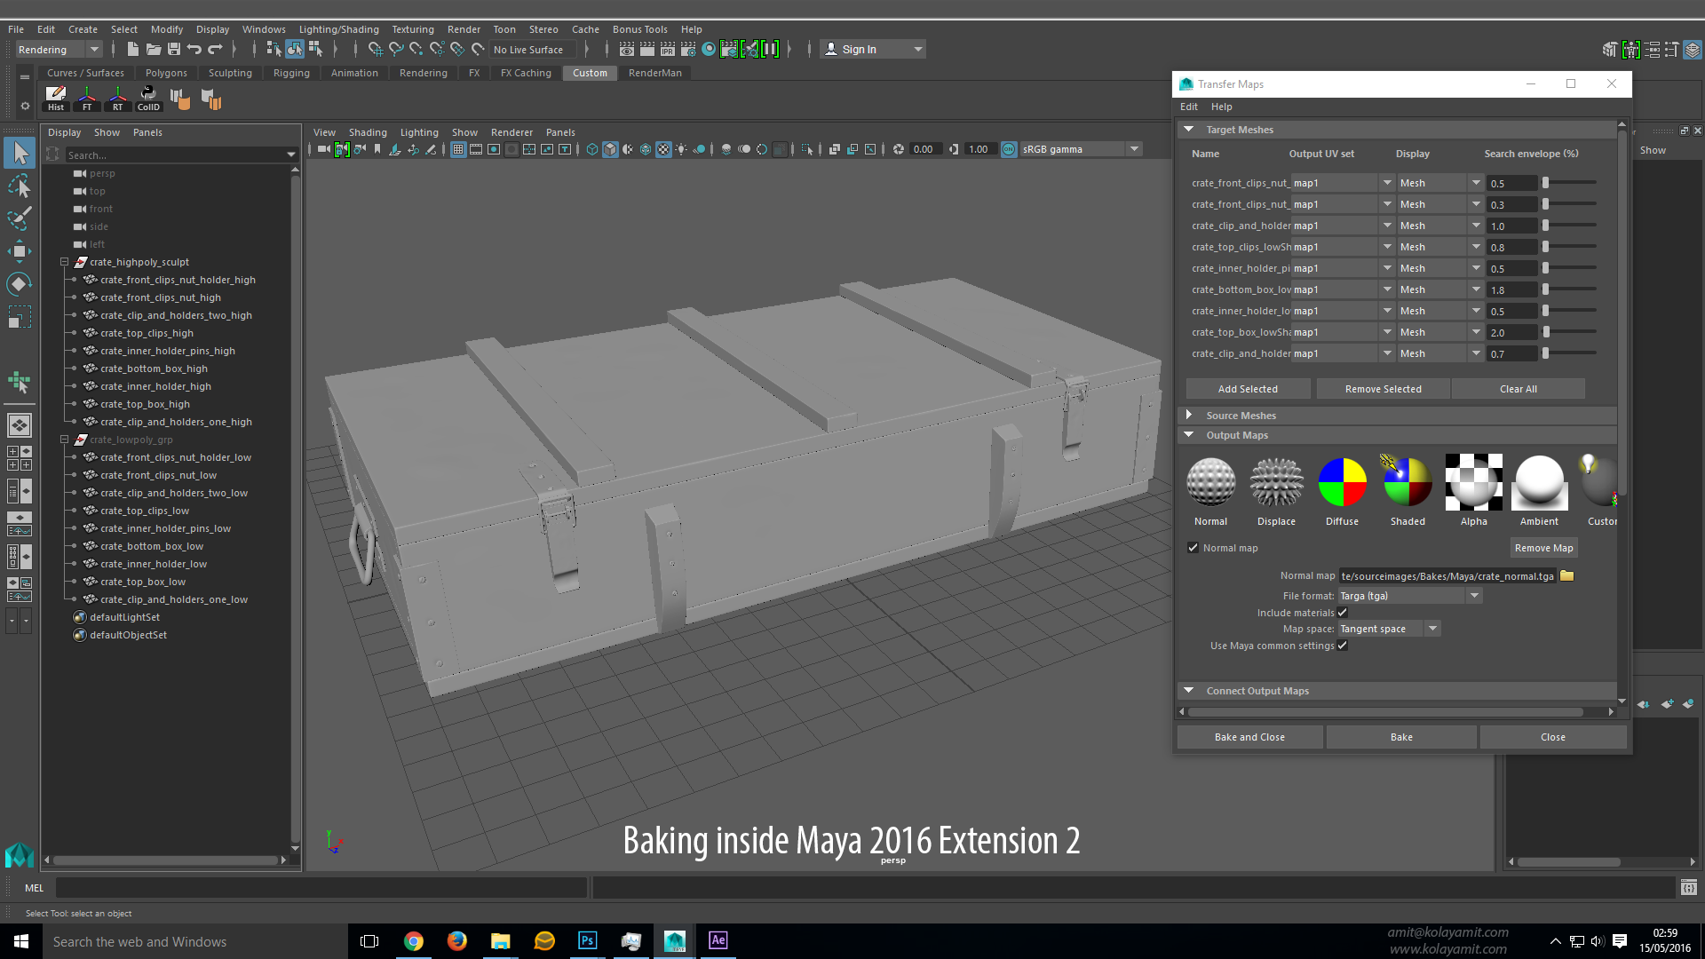Click the Normal map file path field
The width and height of the screenshot is (1705, 959).
[x=1447, y=575]
